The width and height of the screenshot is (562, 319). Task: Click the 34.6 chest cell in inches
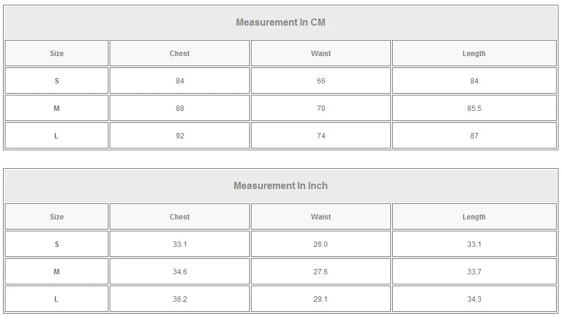click(179, 272)
